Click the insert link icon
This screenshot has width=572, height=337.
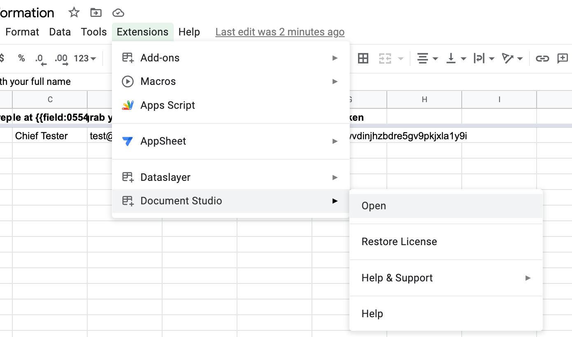(x=542, y=59)
